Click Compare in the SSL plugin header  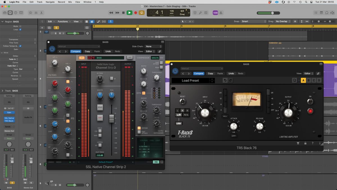click(x=76, y=51)
